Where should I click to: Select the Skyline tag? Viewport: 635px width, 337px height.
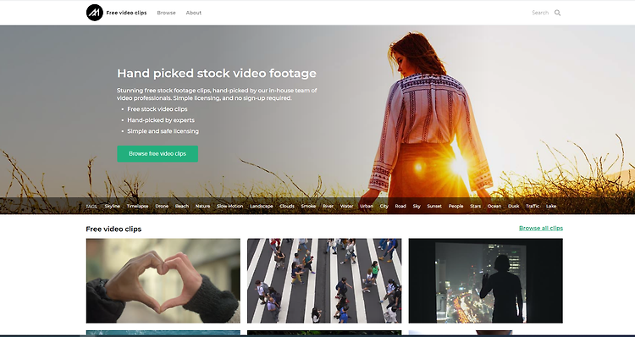[112, 206]
